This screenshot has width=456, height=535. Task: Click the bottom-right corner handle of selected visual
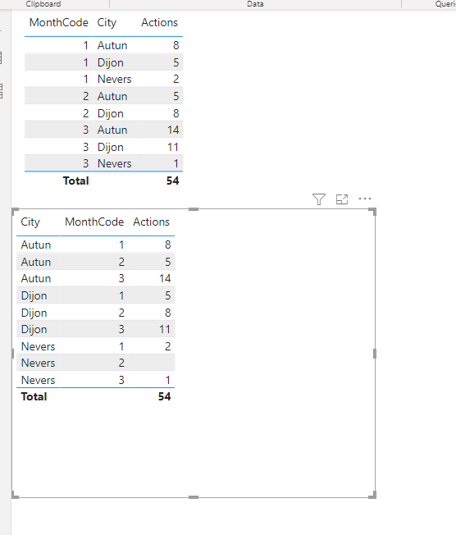tap(373, 495)
